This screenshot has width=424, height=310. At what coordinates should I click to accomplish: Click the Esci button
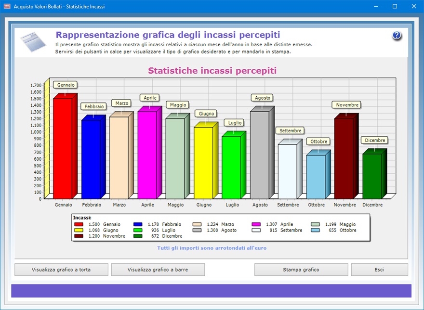[x=379, y=270]
